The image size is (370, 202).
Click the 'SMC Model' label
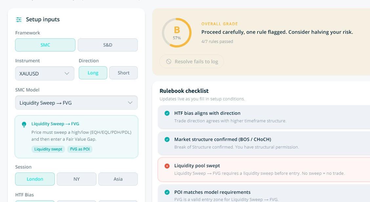tap(27, 90)
